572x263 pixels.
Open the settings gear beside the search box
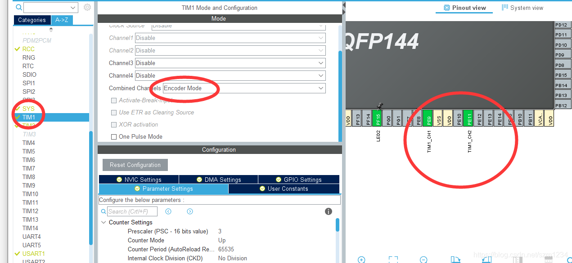[x=86, y=7]
